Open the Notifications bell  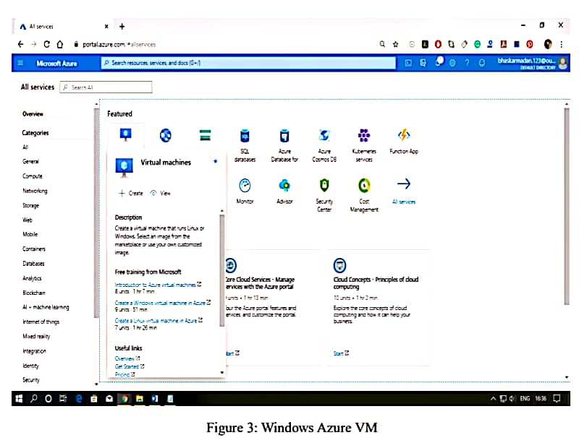[x=438, y=62]
